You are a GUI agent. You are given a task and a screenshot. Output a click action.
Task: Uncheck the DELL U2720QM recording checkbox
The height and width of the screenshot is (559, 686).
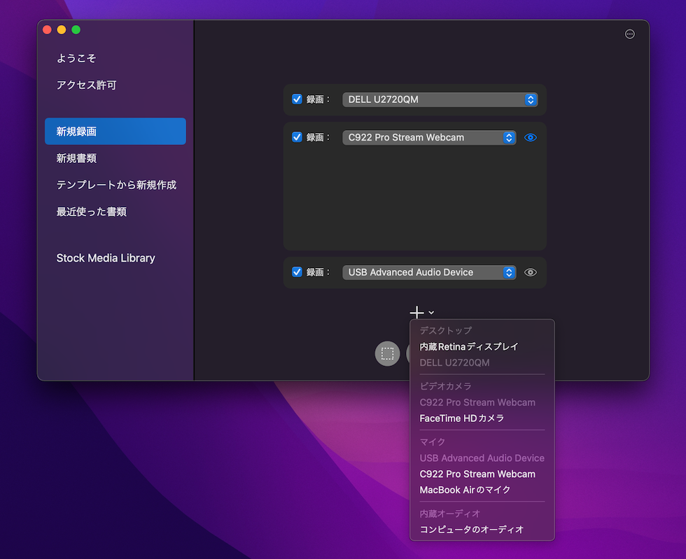(x=297, y=99)
